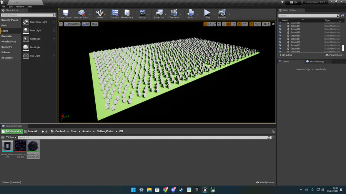Click the DDC button in title bar
The image size is (346, 194).
pyautogui.click(x=294, y=2)
